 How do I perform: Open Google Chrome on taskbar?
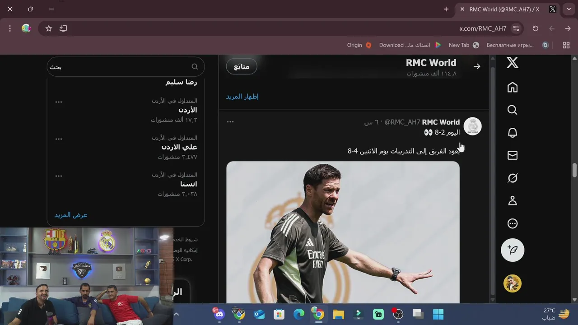[x=319, y=314]
